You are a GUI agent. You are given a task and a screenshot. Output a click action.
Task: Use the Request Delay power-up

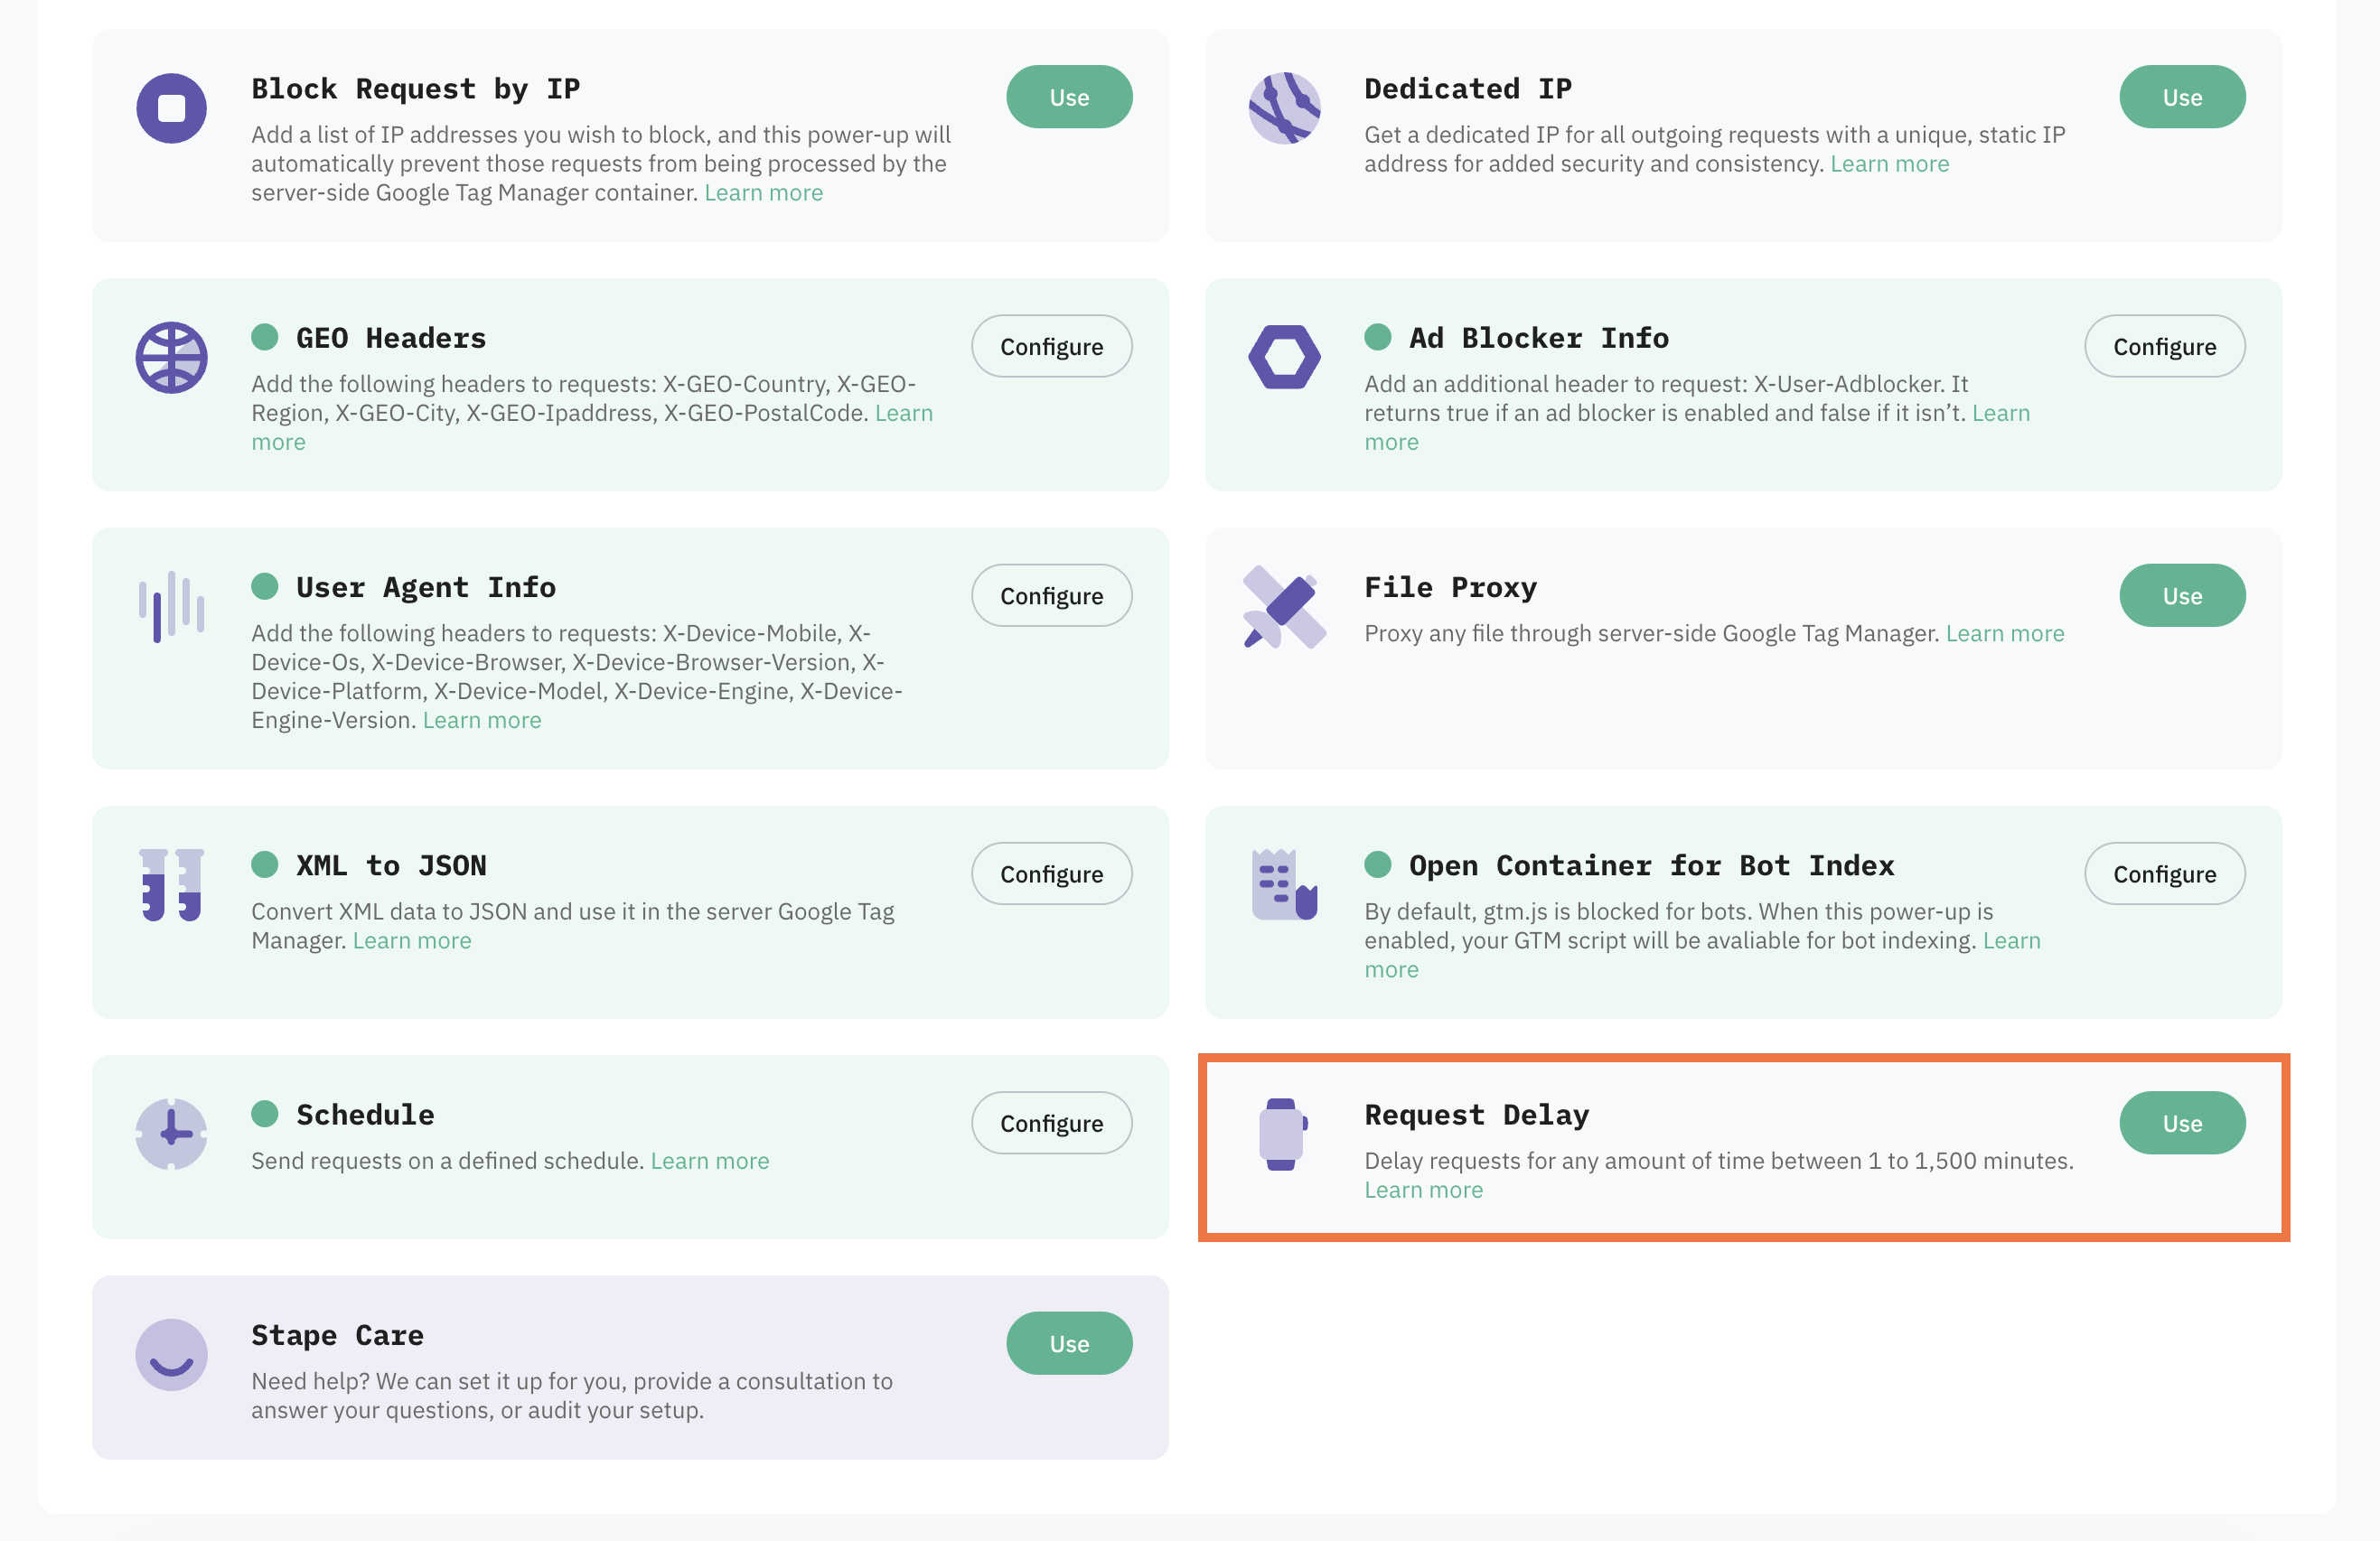click(2182, 1123)
